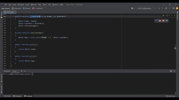The image size is (179, 100).
Task: Open the Tools menu
Action: pyautogui.click(x=44, y=5)
